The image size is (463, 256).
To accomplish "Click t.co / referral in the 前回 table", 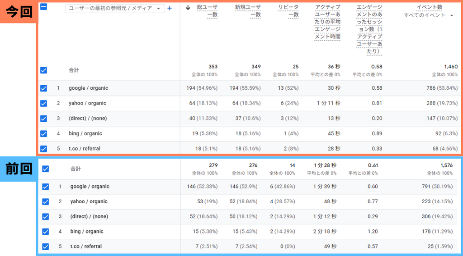I will [x=86, y=247].
